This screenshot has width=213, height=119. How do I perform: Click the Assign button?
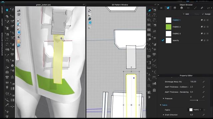(206, 14)
